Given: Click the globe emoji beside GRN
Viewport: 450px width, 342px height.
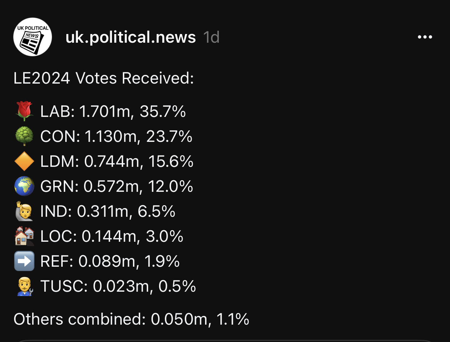Looking at the screenshot, I should 24,186.
